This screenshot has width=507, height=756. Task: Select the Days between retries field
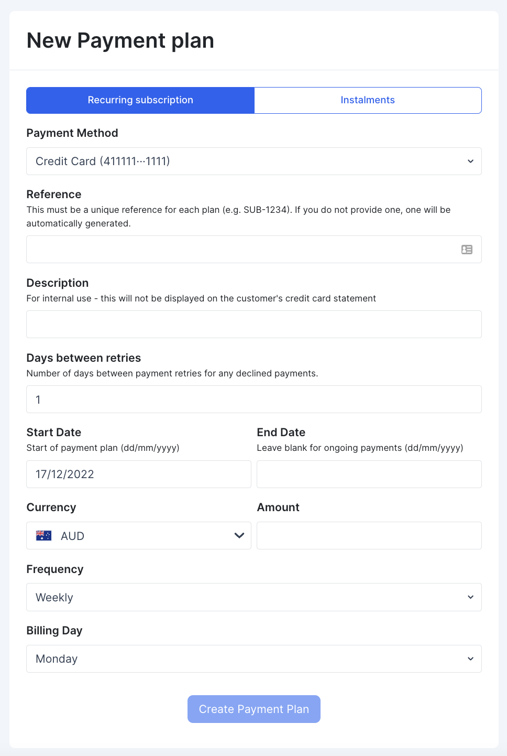(254, 399)
